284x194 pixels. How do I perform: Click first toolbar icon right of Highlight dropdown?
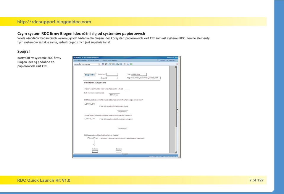(103, 64)
